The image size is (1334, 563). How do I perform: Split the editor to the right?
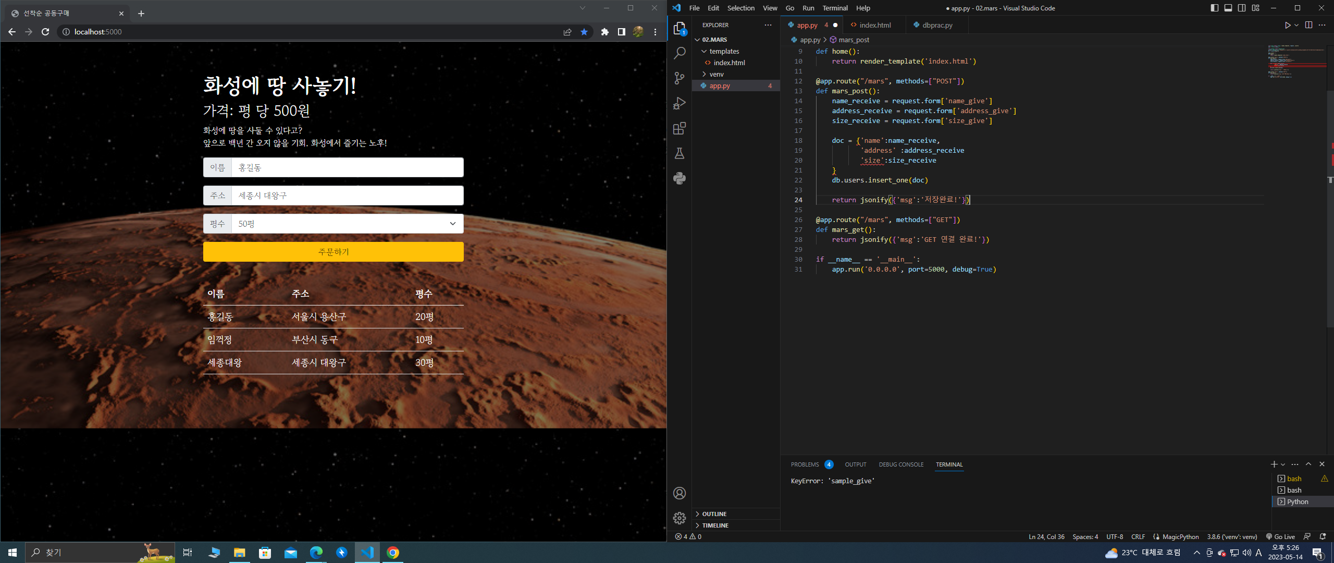[x=1308, y=25]
